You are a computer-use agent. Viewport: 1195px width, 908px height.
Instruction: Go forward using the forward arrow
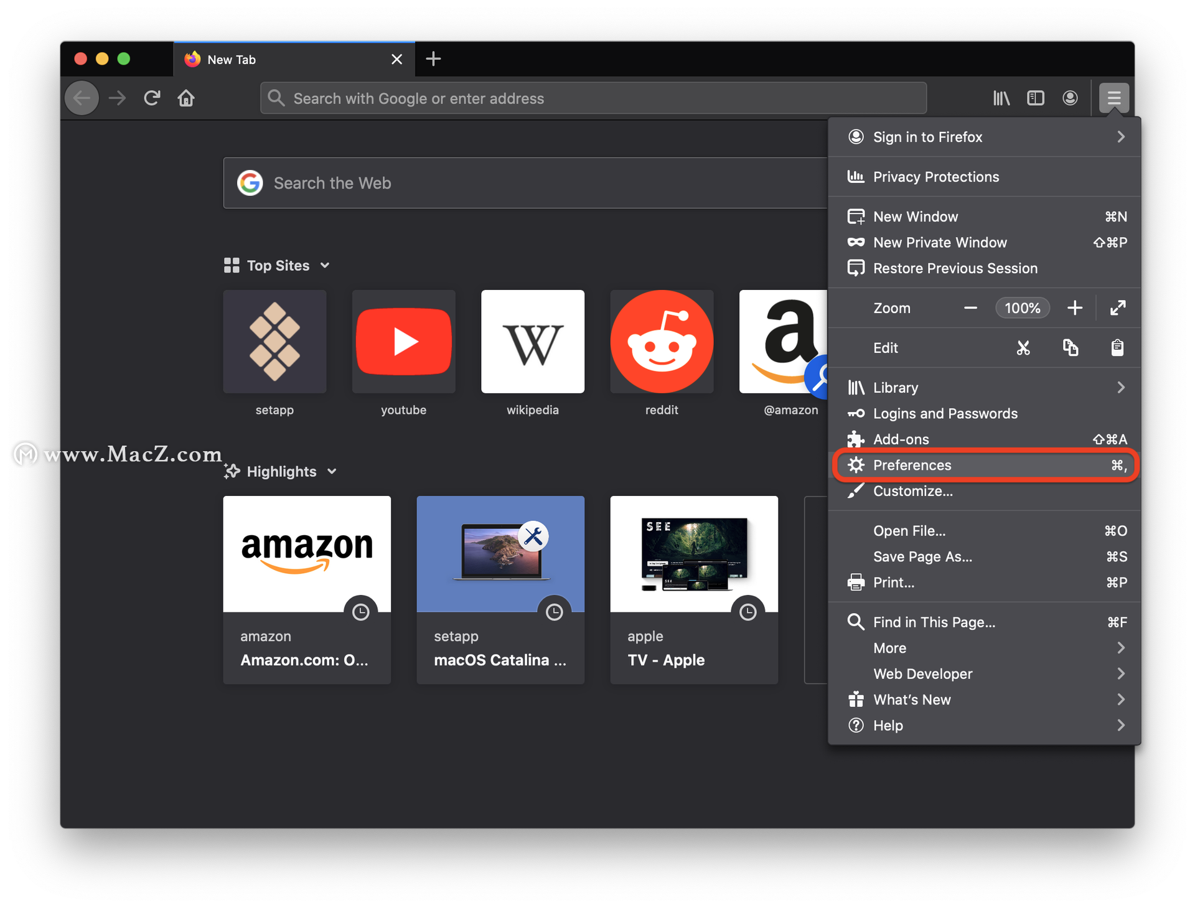coord(117,98)
